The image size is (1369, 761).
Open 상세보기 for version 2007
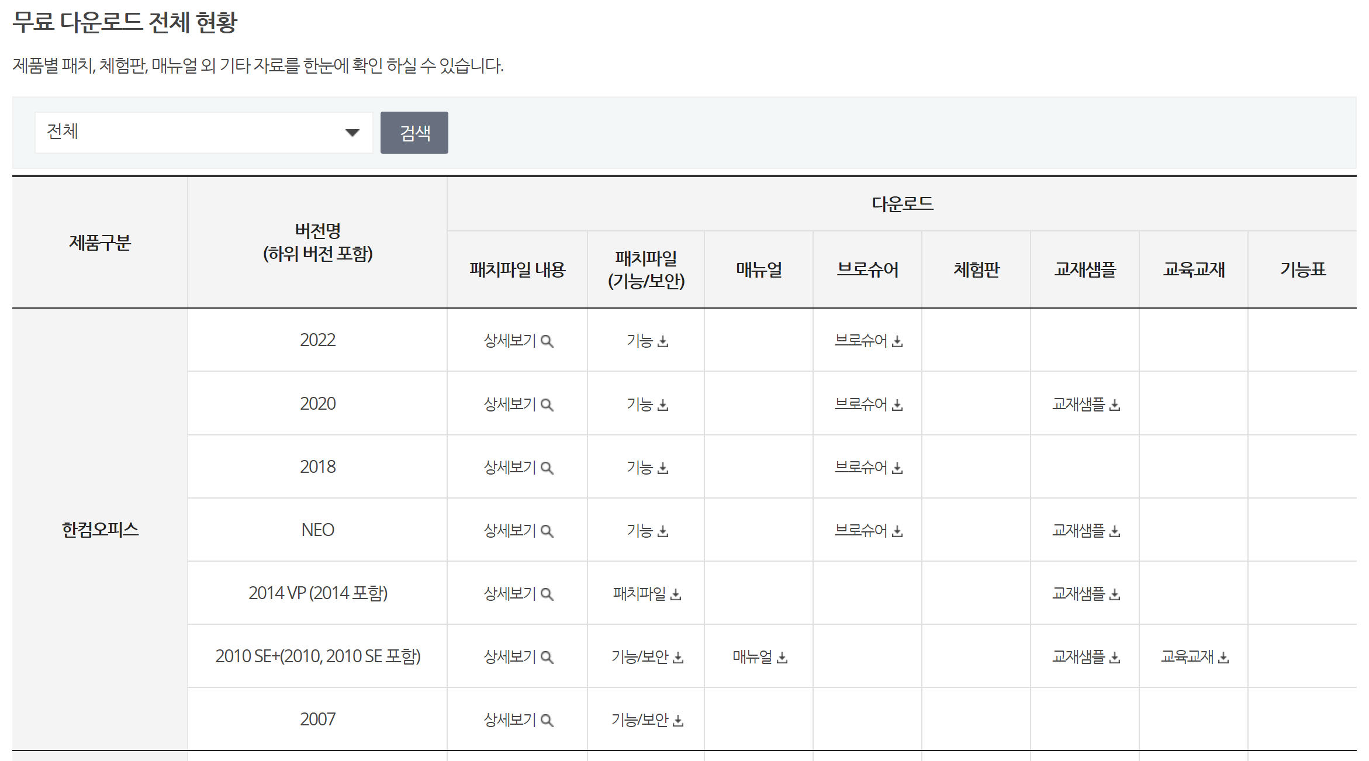[517, 720]
